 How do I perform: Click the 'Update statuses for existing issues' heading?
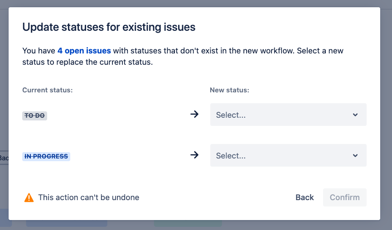109,27
